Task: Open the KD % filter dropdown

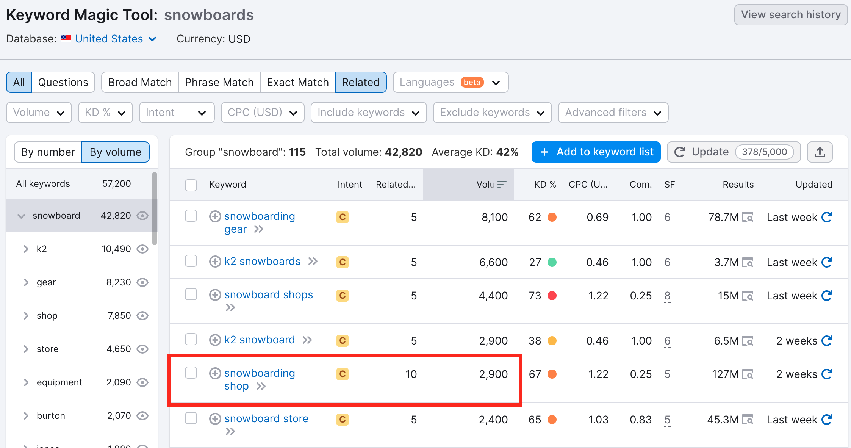Action: (x=105, y=113)
